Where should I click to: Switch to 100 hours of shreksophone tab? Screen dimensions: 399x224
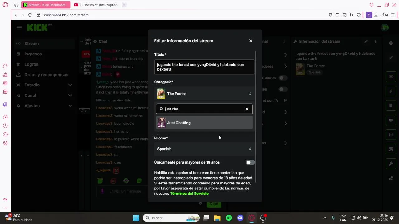(97, 5)
